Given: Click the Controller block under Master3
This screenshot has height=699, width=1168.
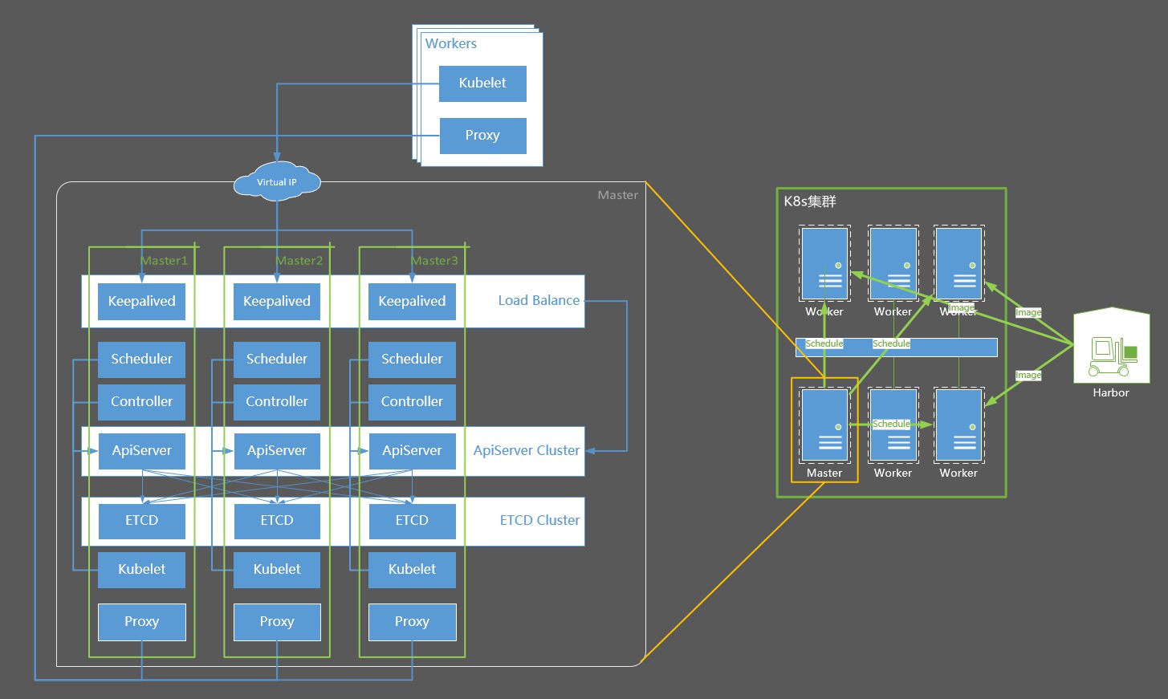Looking at the screenshot, I should pyautogui.click(x=412, y=402).
